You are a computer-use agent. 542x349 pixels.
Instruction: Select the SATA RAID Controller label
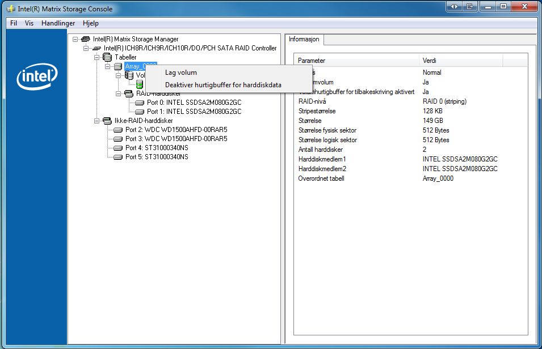190,48
